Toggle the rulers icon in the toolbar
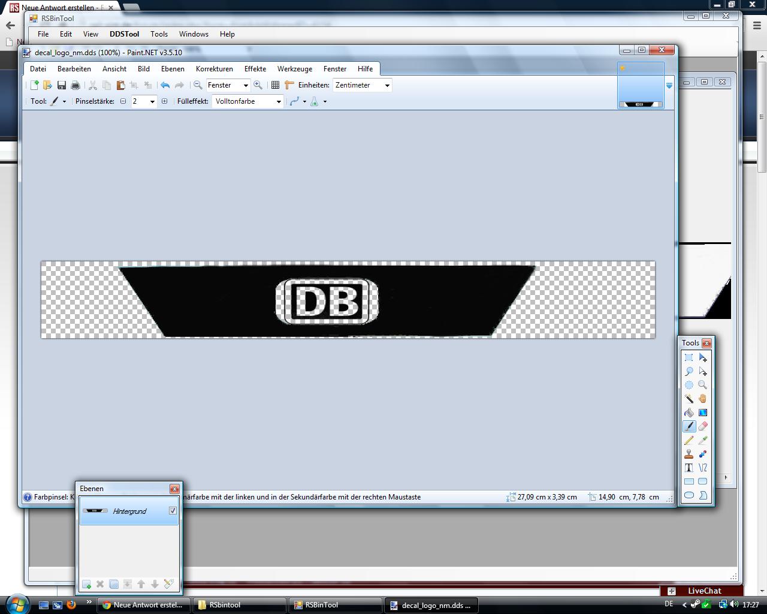The height and width of the screenshot is (614, 767). (289, 85)
